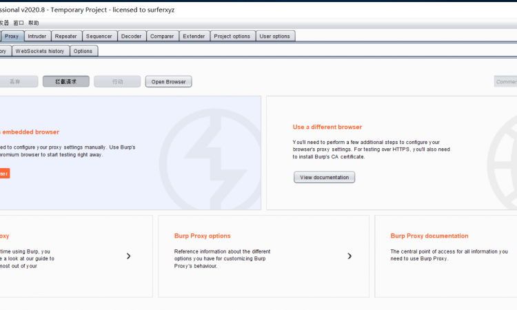
Task: Open Project options tab
Action: point(232,37)
